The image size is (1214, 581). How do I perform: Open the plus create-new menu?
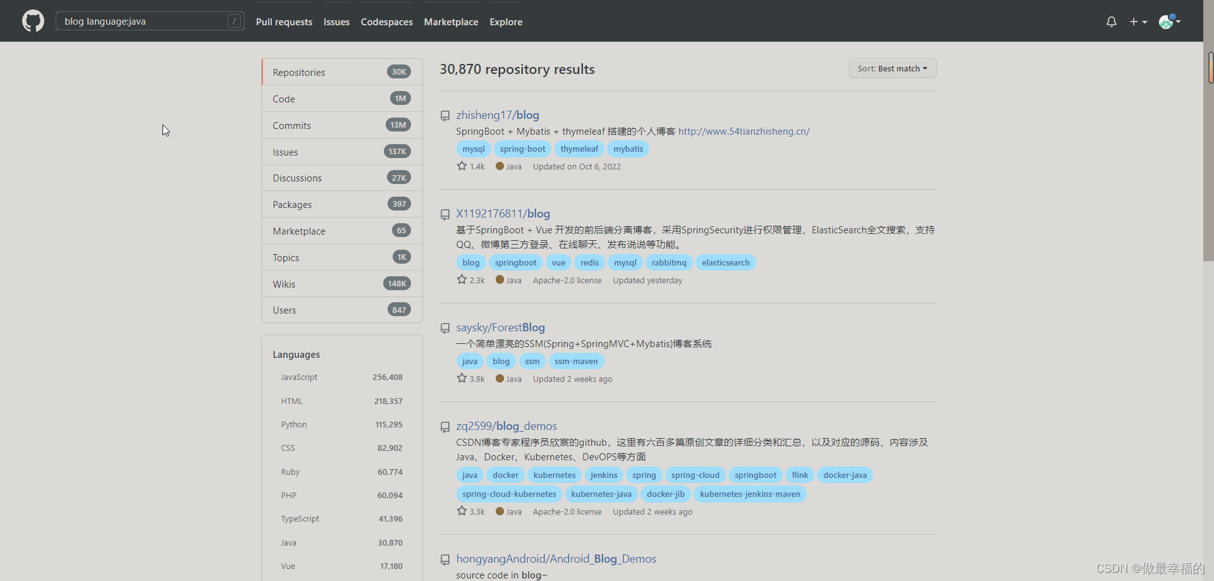click(x=1138, y=21)
